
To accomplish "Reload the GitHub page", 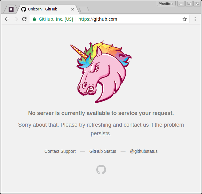I will point(24,19).
